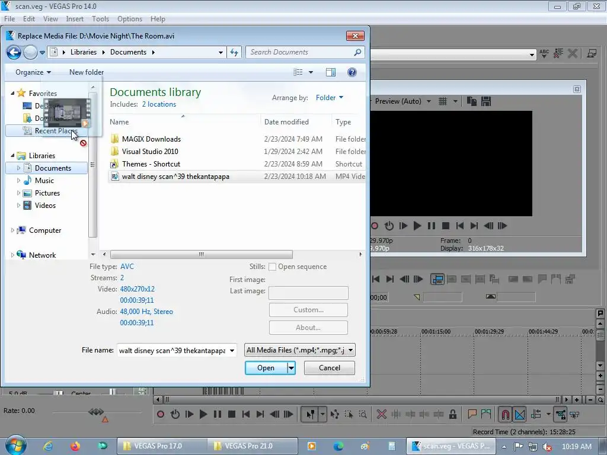607x455 pixels.
Task: Toggle the event Lock padlock icon
Action: 452,414
